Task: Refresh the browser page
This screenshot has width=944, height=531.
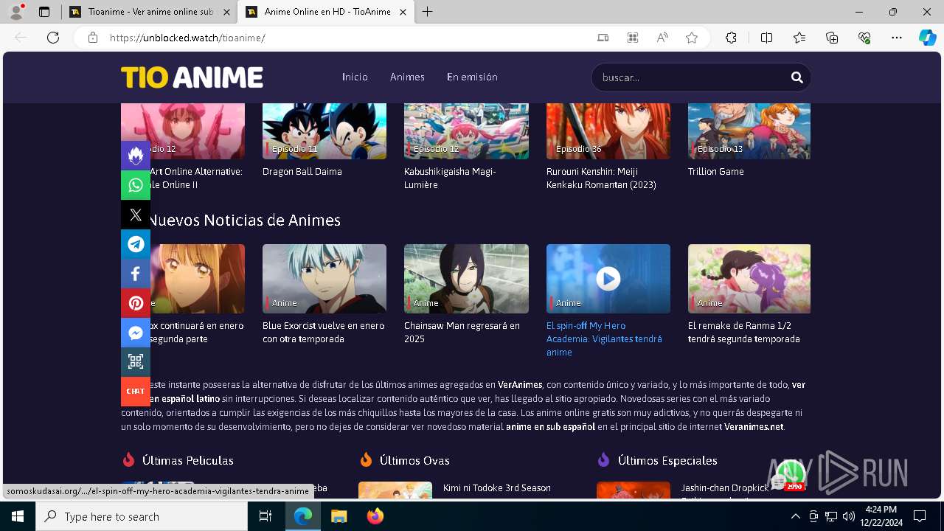Action: click(x=53, y=38)
